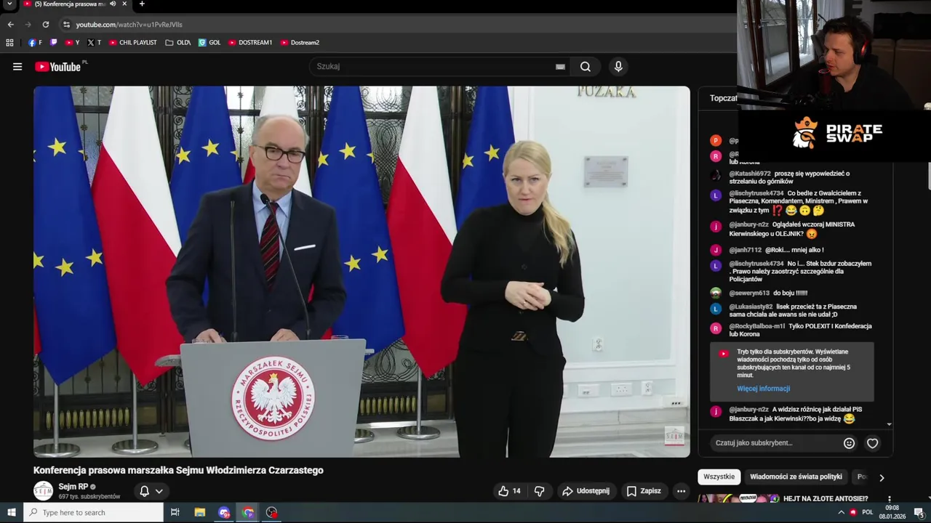Open the YouTube hamburger guide menu

[17, 67]
